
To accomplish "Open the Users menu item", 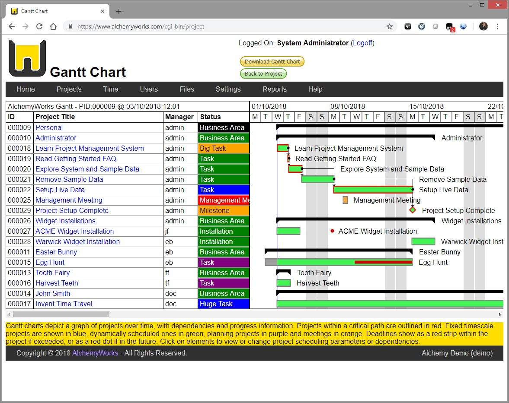I will point(149,89).
